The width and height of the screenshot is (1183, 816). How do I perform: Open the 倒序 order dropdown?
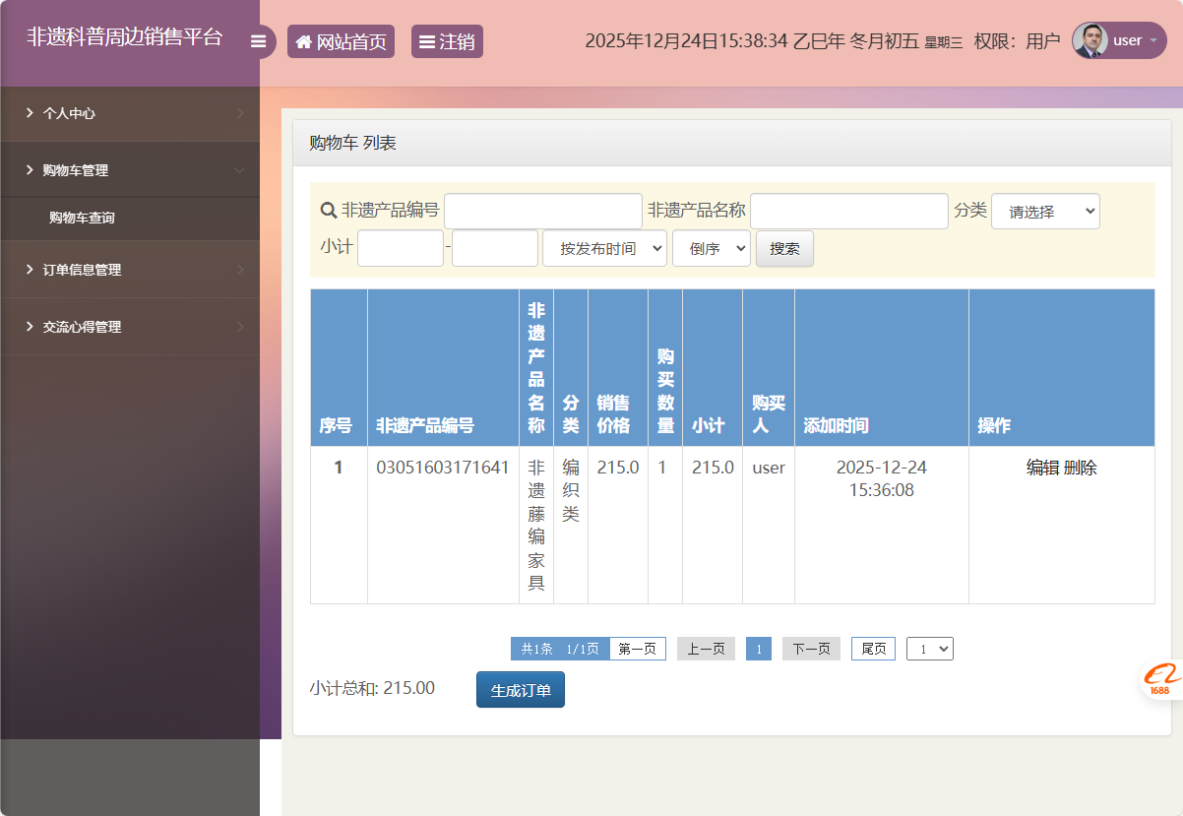pyautogui.click(x=711, y=249)
